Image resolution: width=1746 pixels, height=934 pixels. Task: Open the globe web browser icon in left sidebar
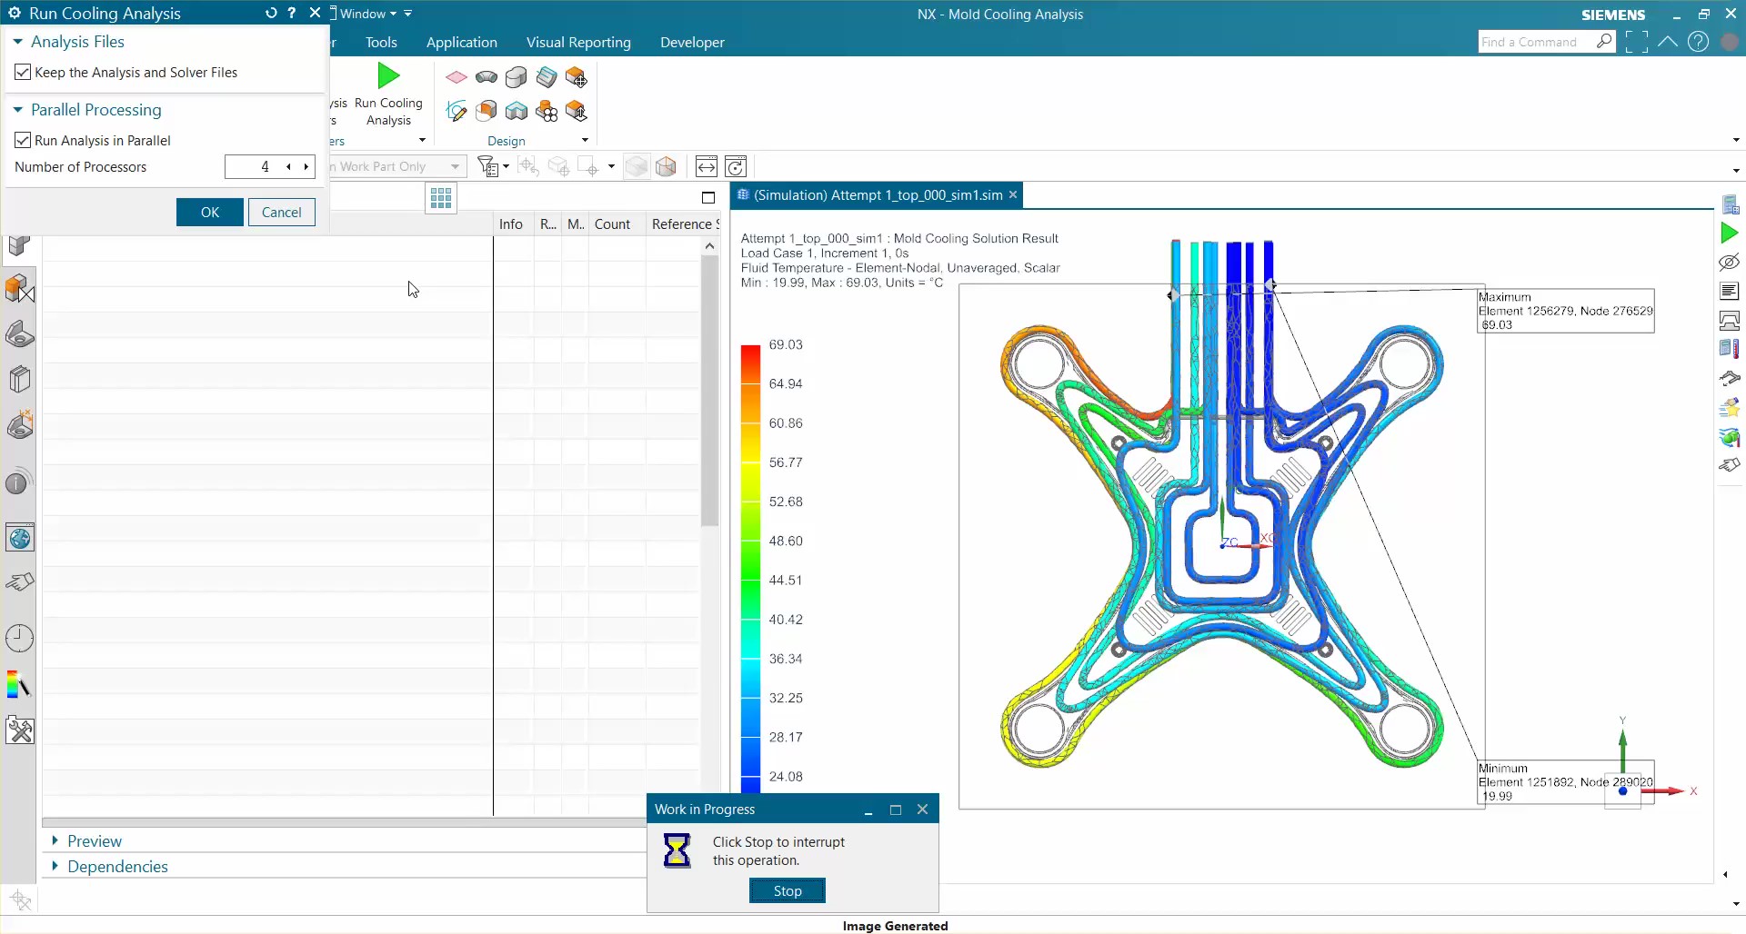[x=18, y=537]
